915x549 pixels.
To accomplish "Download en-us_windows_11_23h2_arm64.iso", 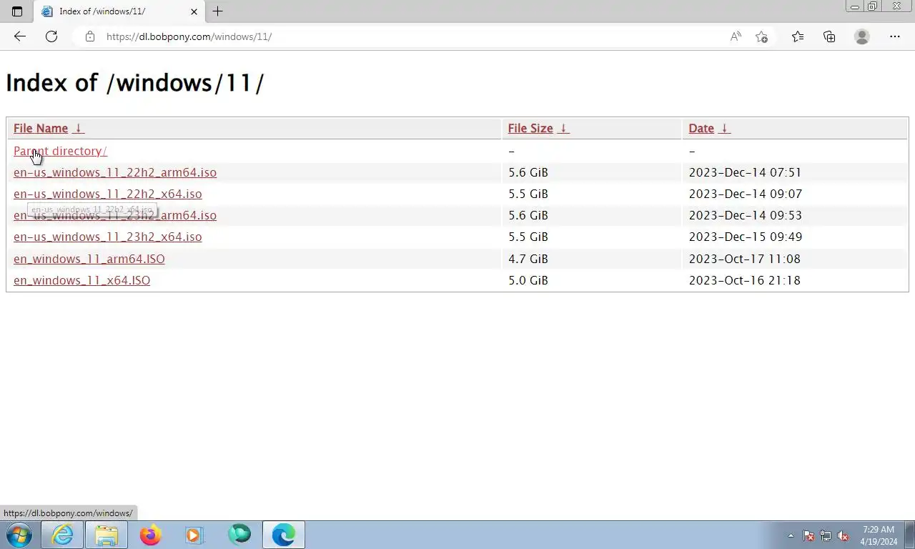I will point(115,215).
